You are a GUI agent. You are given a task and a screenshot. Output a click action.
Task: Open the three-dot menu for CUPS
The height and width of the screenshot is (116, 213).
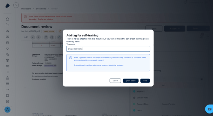[200, 110]
